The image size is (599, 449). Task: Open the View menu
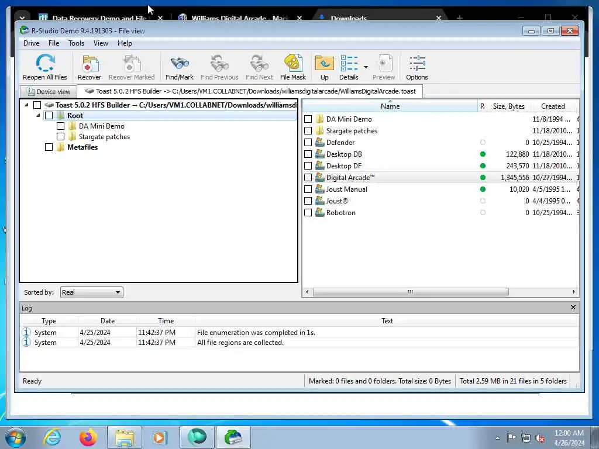click(x=101, y=43)
